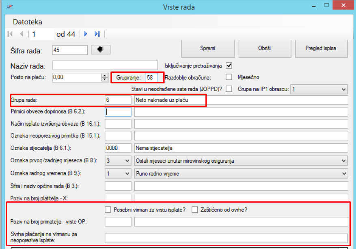Go to the previous record
The image size is (356, 249).
tap(21, 34)
